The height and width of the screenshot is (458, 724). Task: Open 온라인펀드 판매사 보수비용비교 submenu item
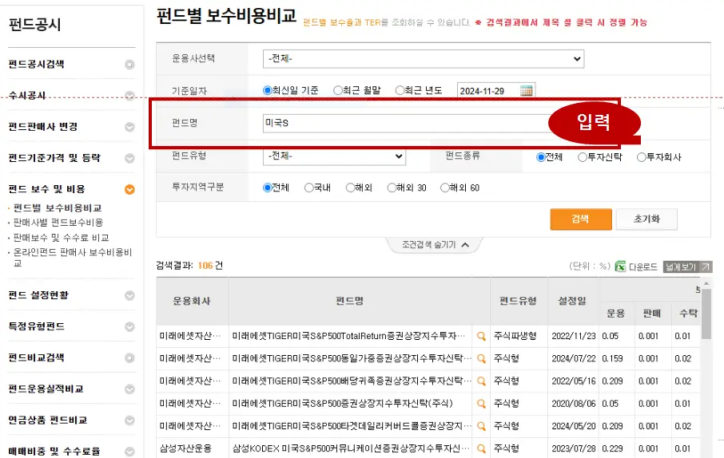pyautogui.click(x=73, y=258)
